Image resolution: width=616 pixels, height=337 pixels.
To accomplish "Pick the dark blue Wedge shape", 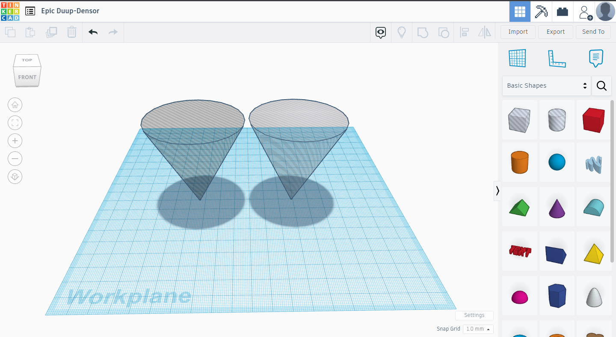I will 557,253.
